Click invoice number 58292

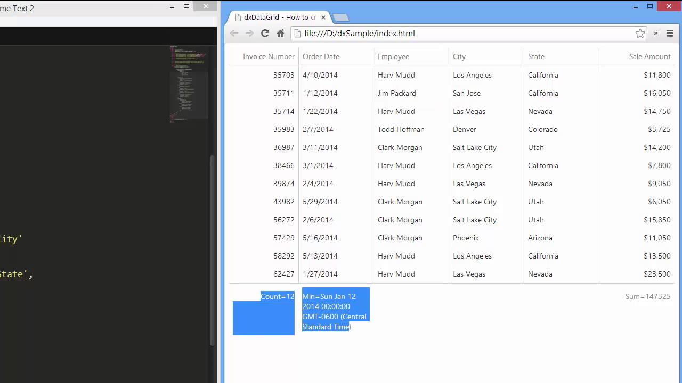pos(283,256)
